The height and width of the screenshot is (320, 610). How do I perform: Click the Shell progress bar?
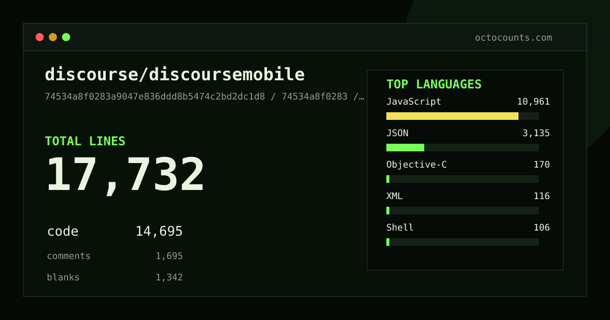click(x=463, y=242)
